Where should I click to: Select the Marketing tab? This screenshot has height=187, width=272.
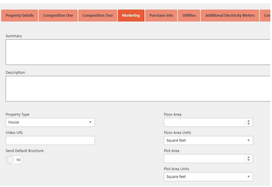click(131, 16)
